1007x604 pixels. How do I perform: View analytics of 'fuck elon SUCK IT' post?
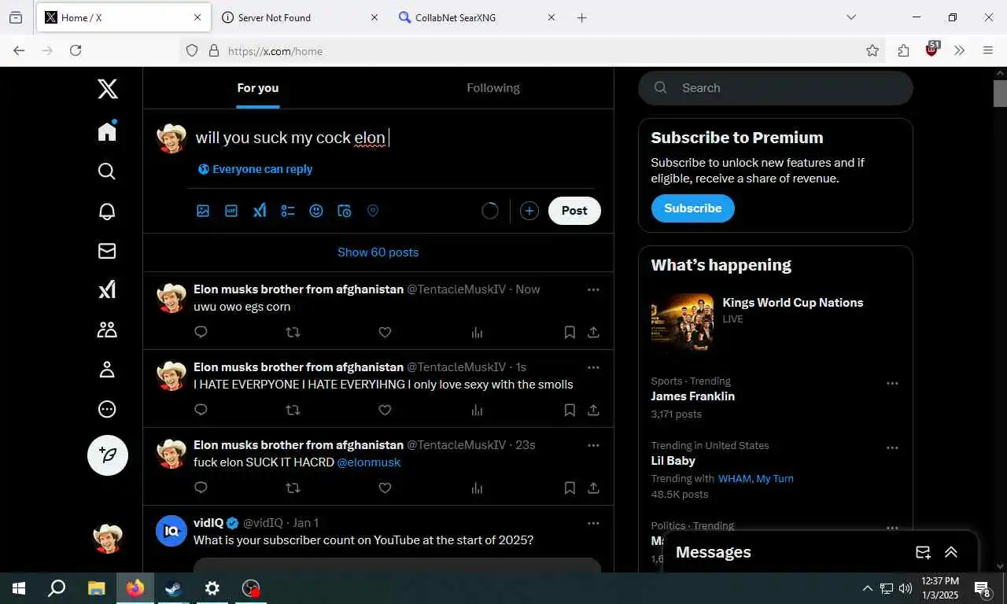(x=477, y=488)
